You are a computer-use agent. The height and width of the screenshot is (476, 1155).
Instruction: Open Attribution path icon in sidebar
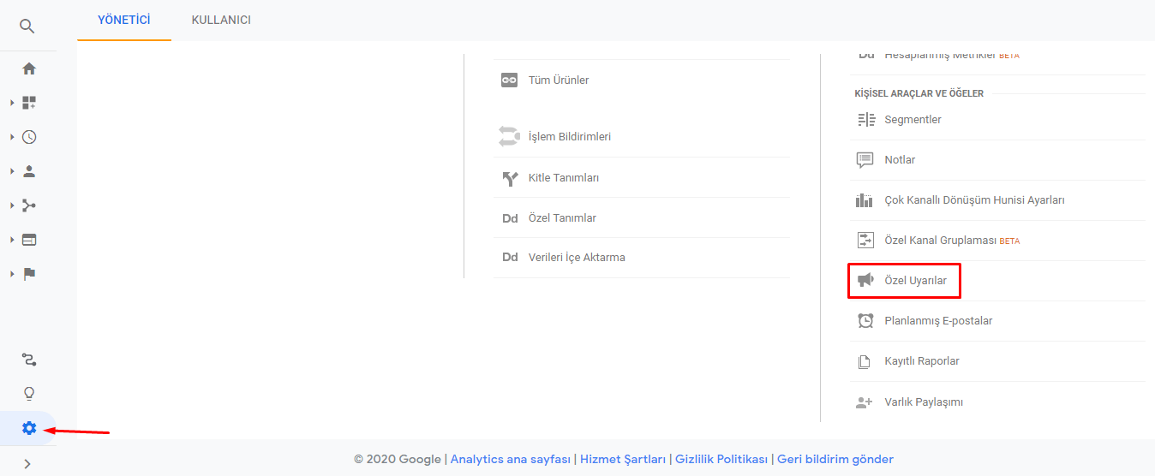pyautogui.click(x=29, y=360)
